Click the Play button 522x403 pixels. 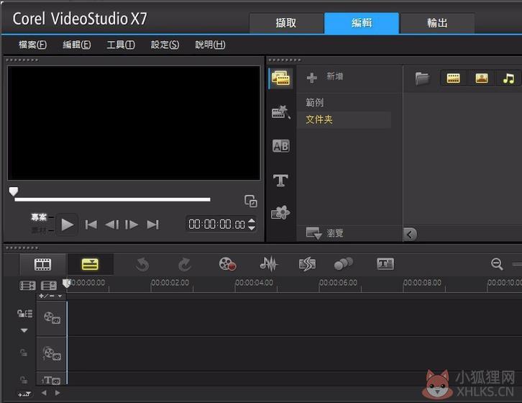68,225
